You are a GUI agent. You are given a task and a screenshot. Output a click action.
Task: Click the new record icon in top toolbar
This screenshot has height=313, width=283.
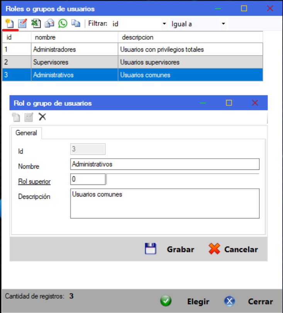click(x=10, y=24)
